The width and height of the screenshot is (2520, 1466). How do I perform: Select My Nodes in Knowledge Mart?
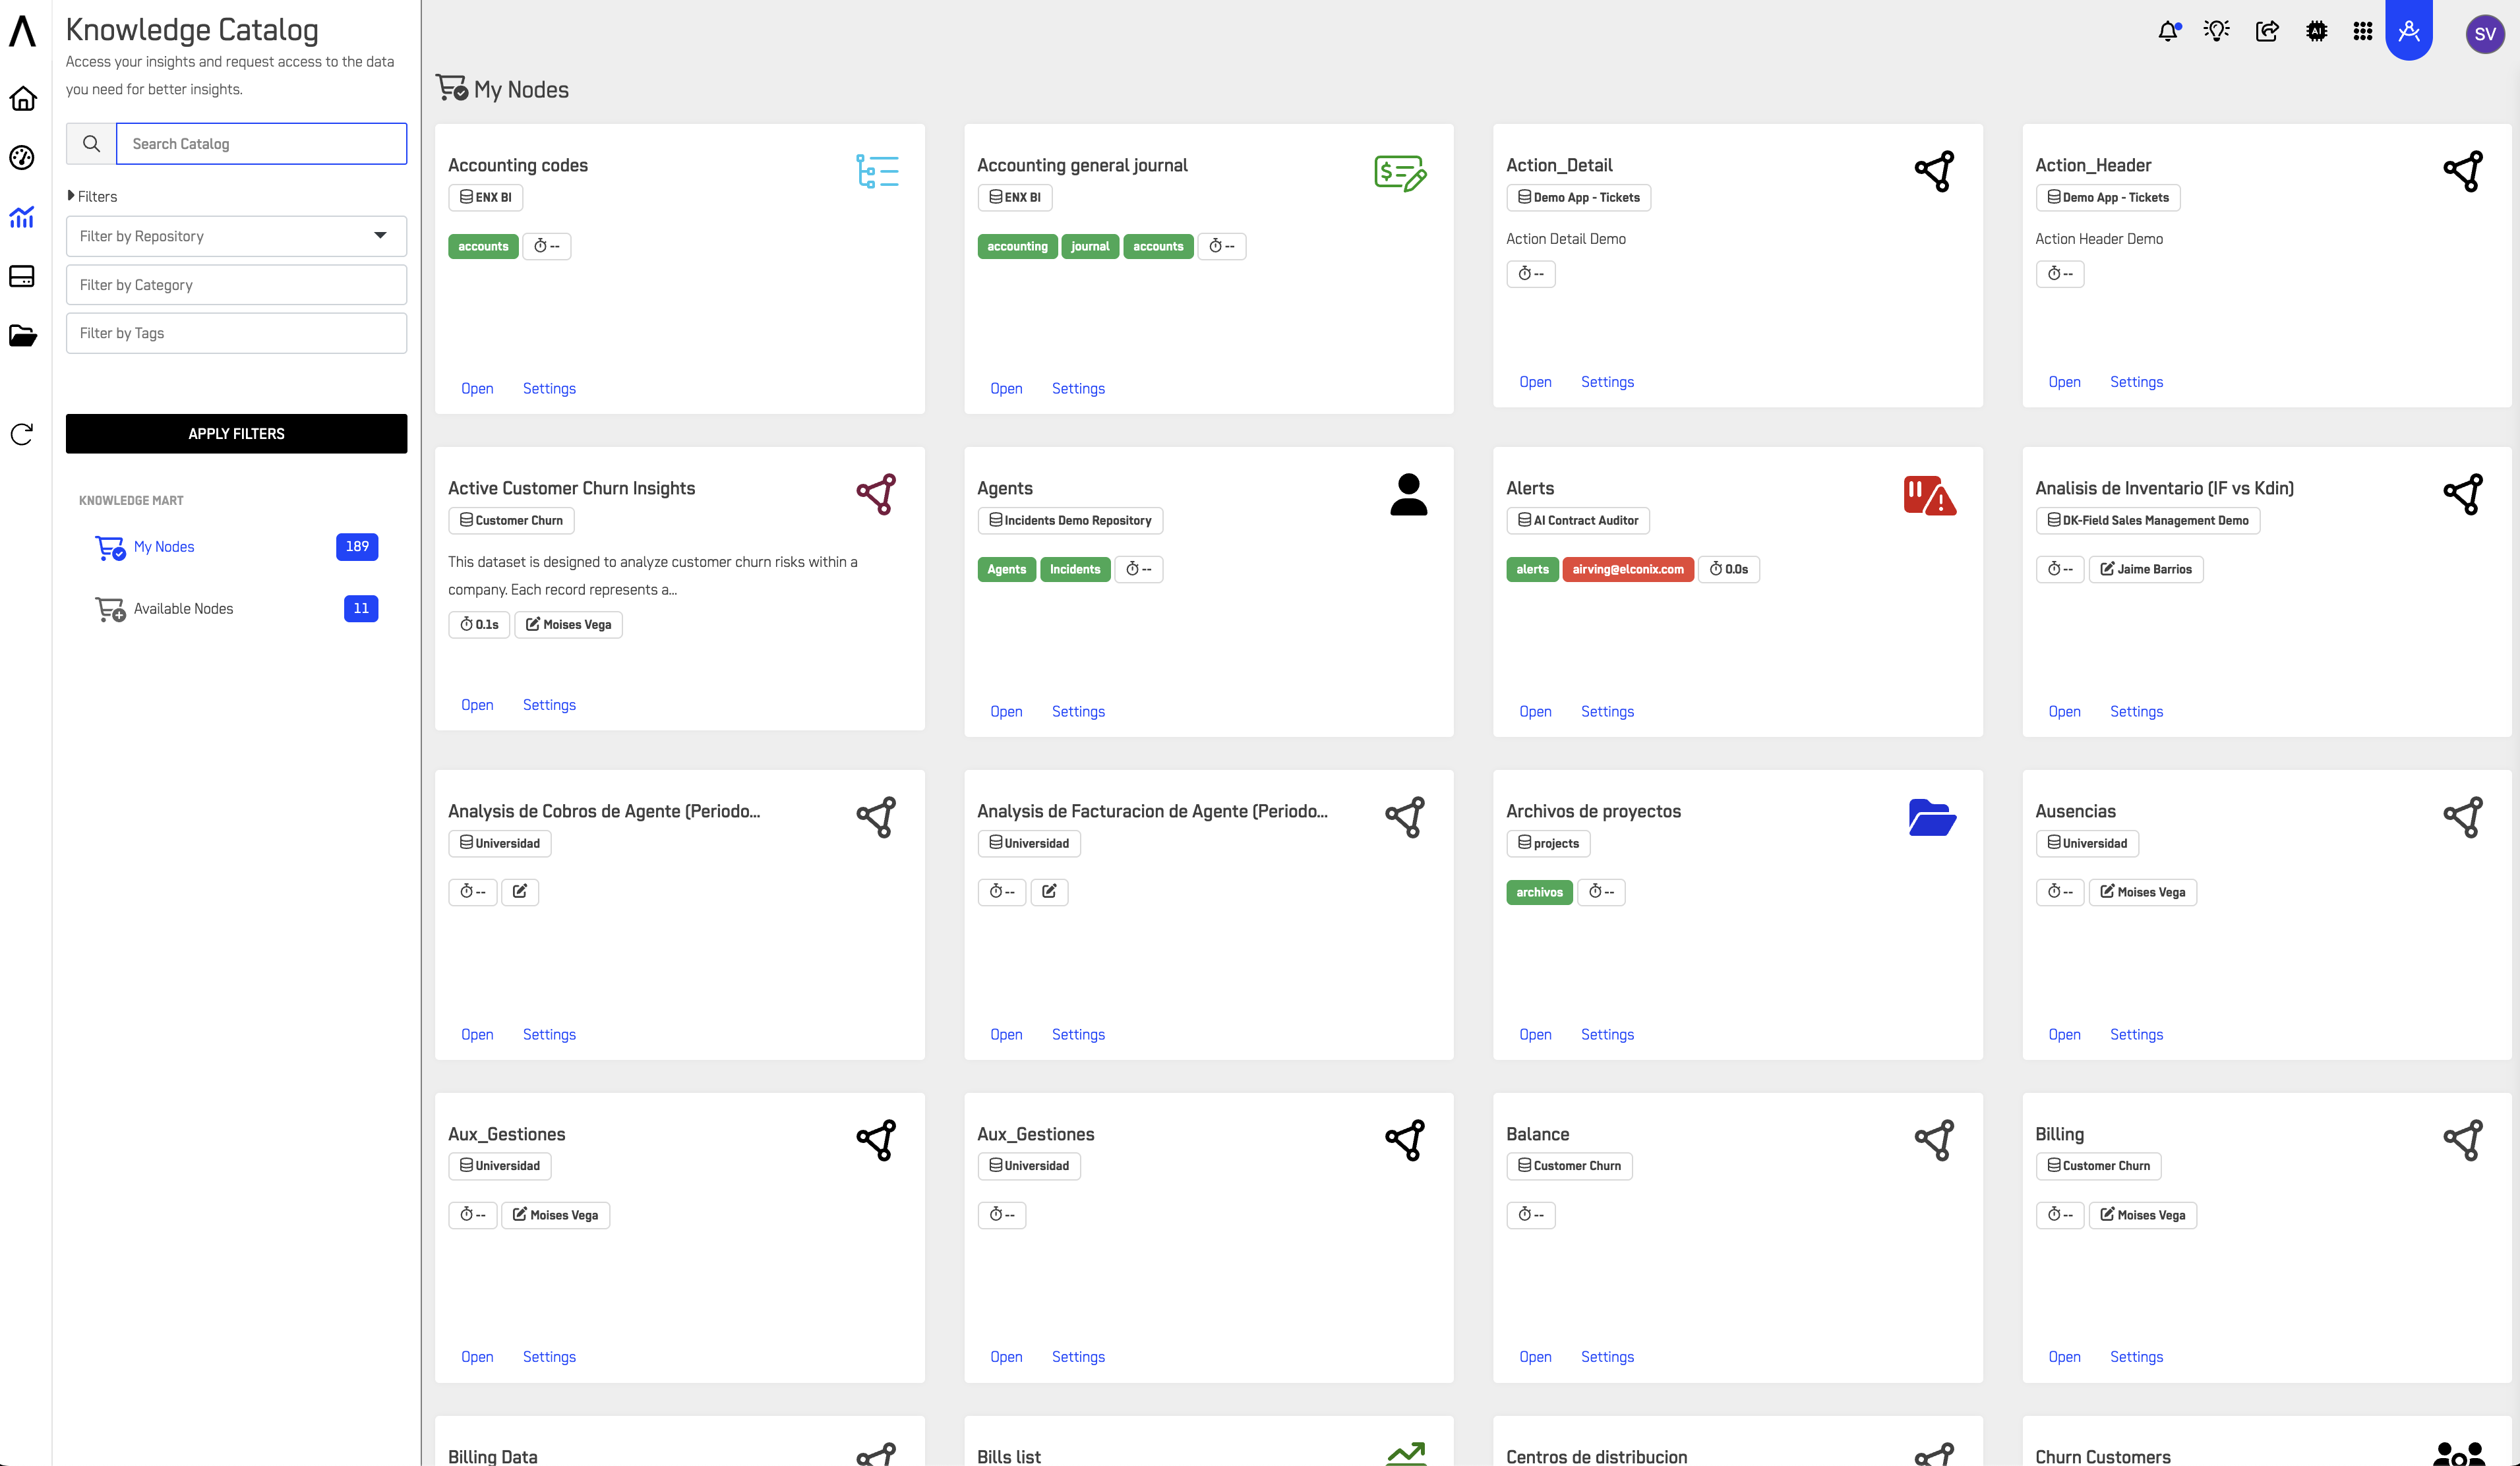pos(164,547)
